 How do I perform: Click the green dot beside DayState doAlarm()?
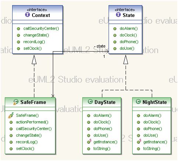pyautogui.click(x=89, y=116)
